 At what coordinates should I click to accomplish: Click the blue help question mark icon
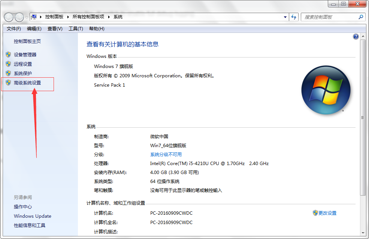(355, 36)
